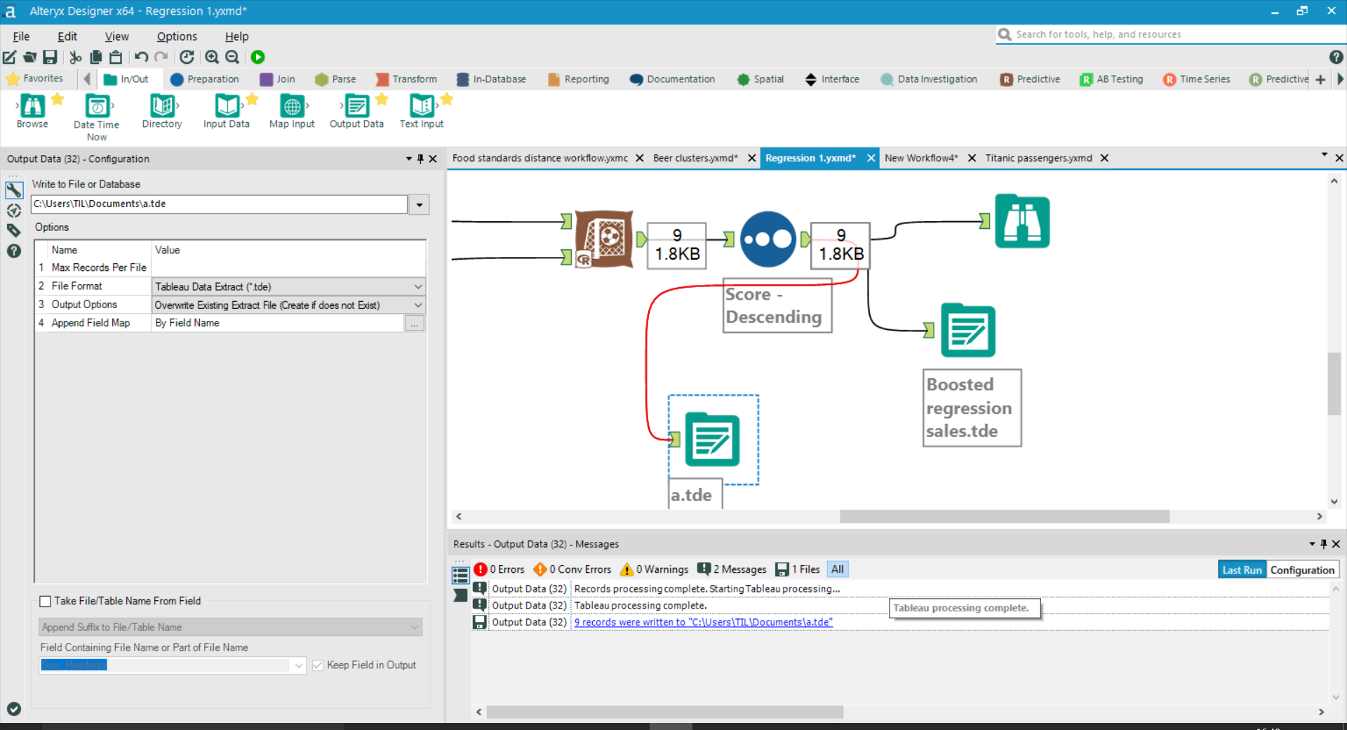Viewport: 1347px width, 730px height.
Task: Open the Options menu
Action: [175, 36]
